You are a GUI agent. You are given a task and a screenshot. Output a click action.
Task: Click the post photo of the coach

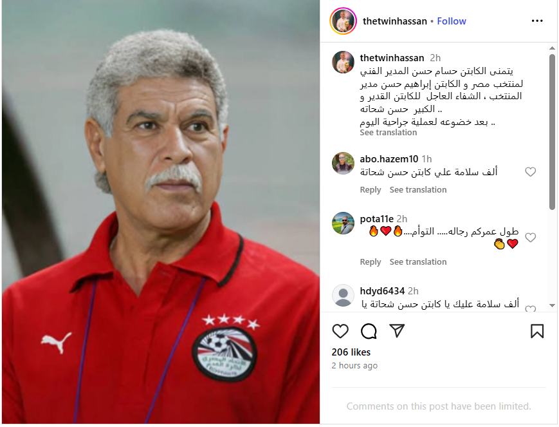click(x=161, y=212)
